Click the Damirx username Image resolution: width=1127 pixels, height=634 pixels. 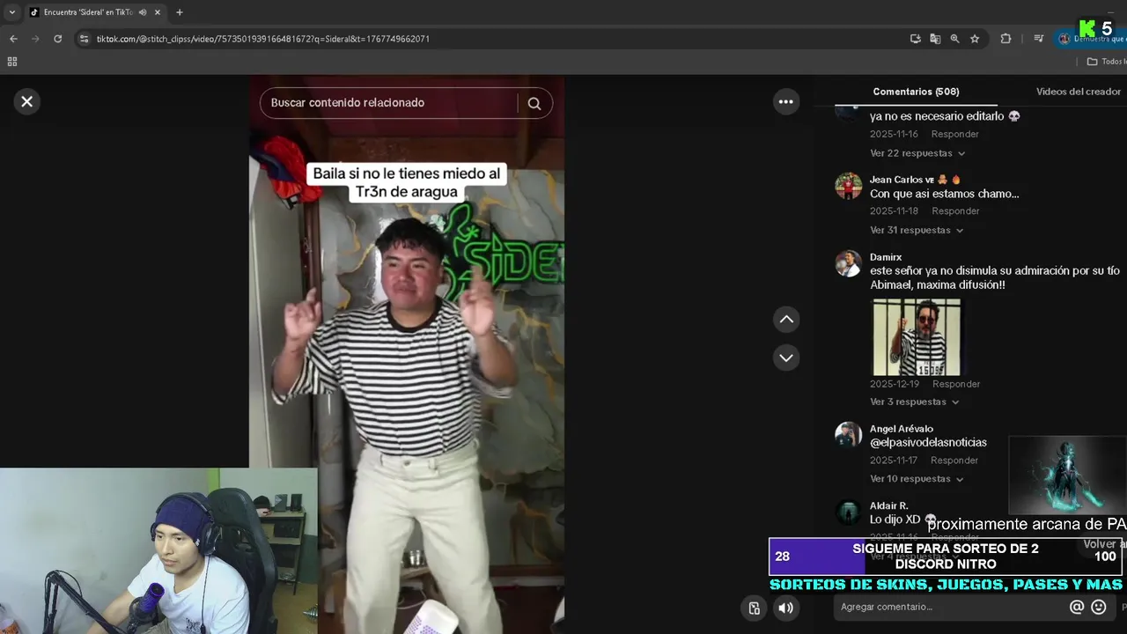[x=886, y=257]
